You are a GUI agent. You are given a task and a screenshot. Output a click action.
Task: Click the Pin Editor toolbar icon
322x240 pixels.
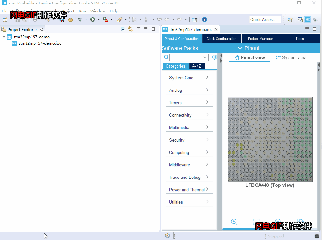click(x=194, y=19)
